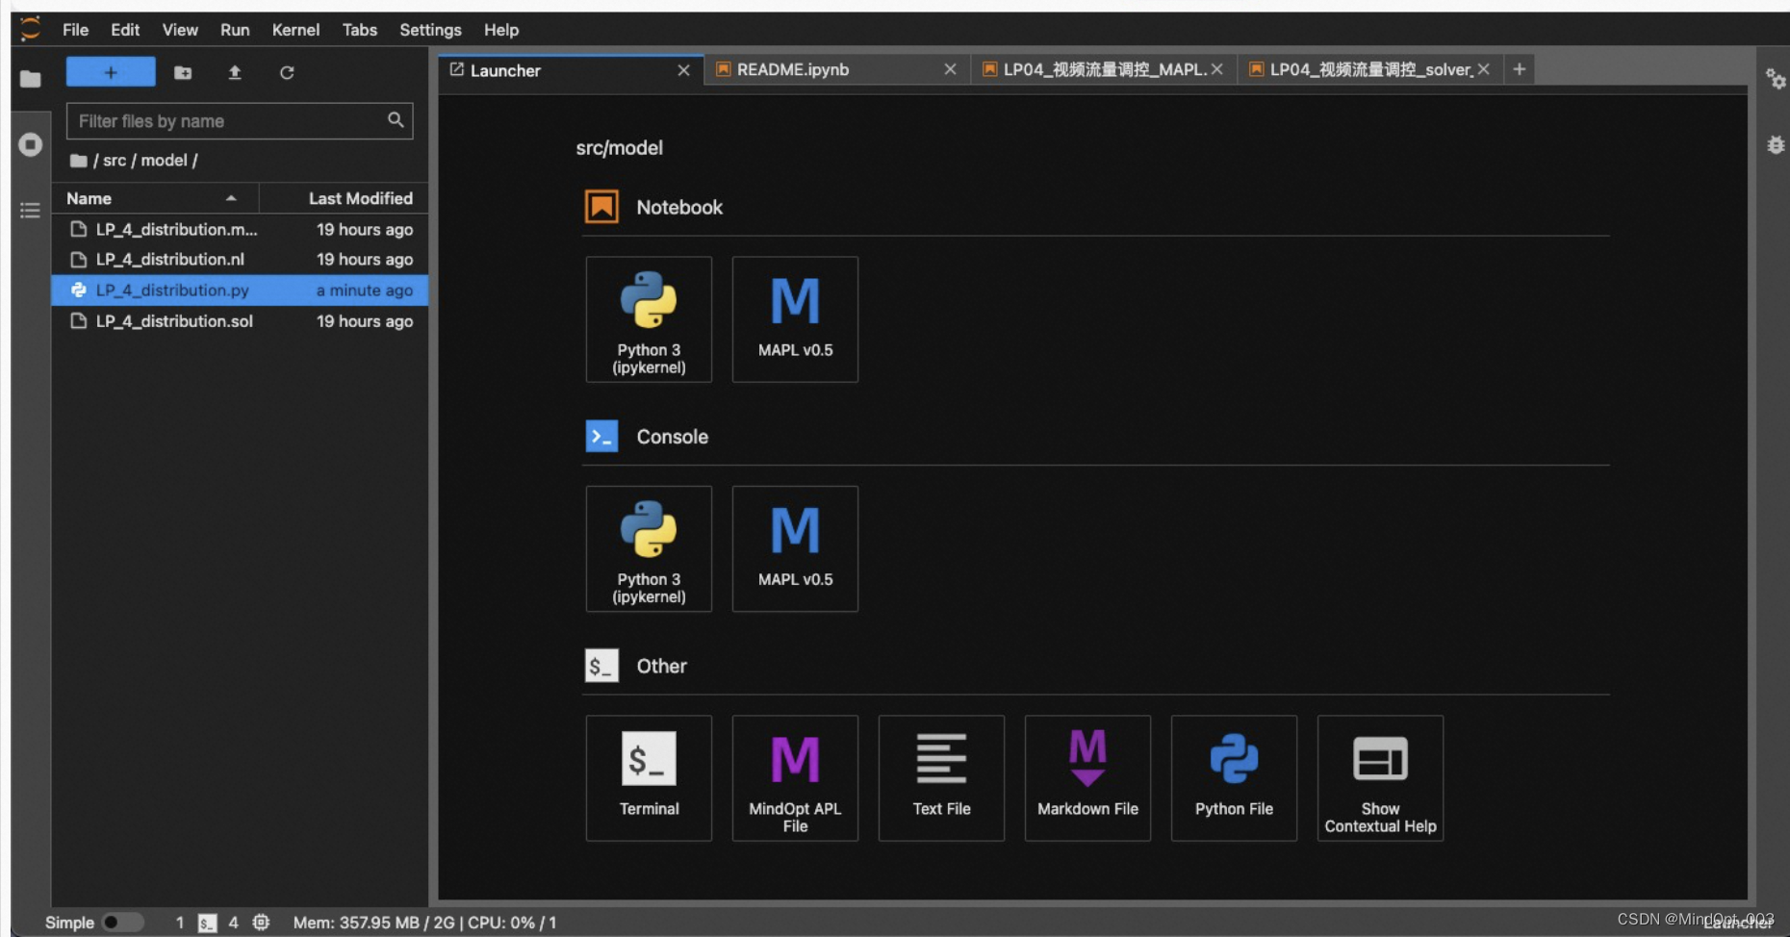Show Contextual Help
Image resolution: width=1790 pixels, height=937 pixels.
pos(1380,778)
